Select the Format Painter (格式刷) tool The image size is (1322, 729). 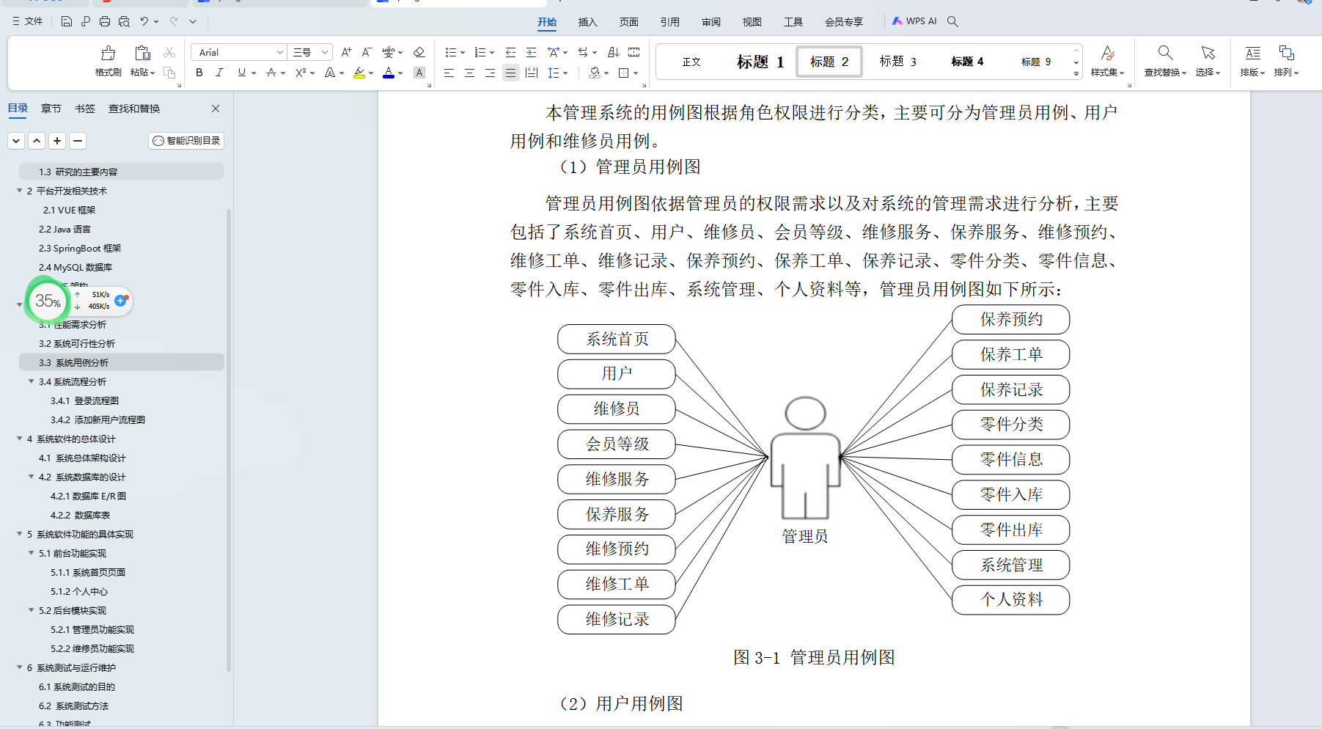pos(109,60)
